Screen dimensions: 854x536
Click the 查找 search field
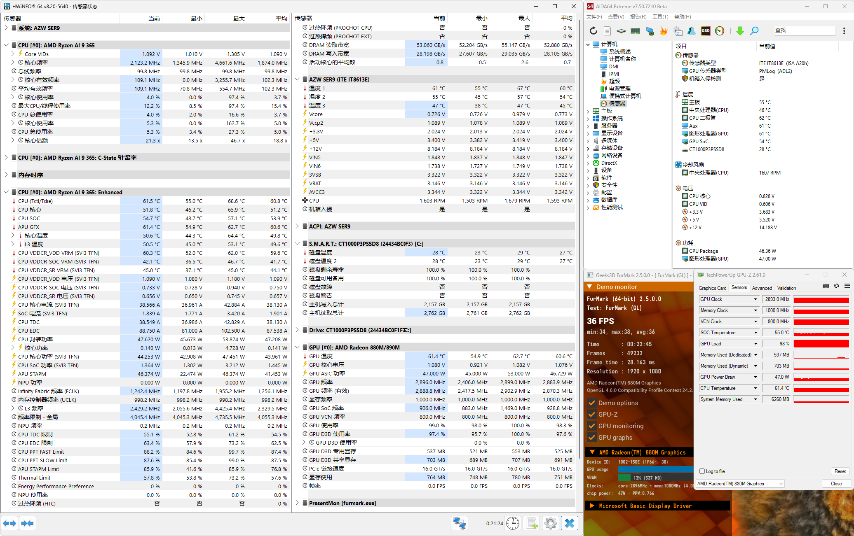tap(804, 30)
